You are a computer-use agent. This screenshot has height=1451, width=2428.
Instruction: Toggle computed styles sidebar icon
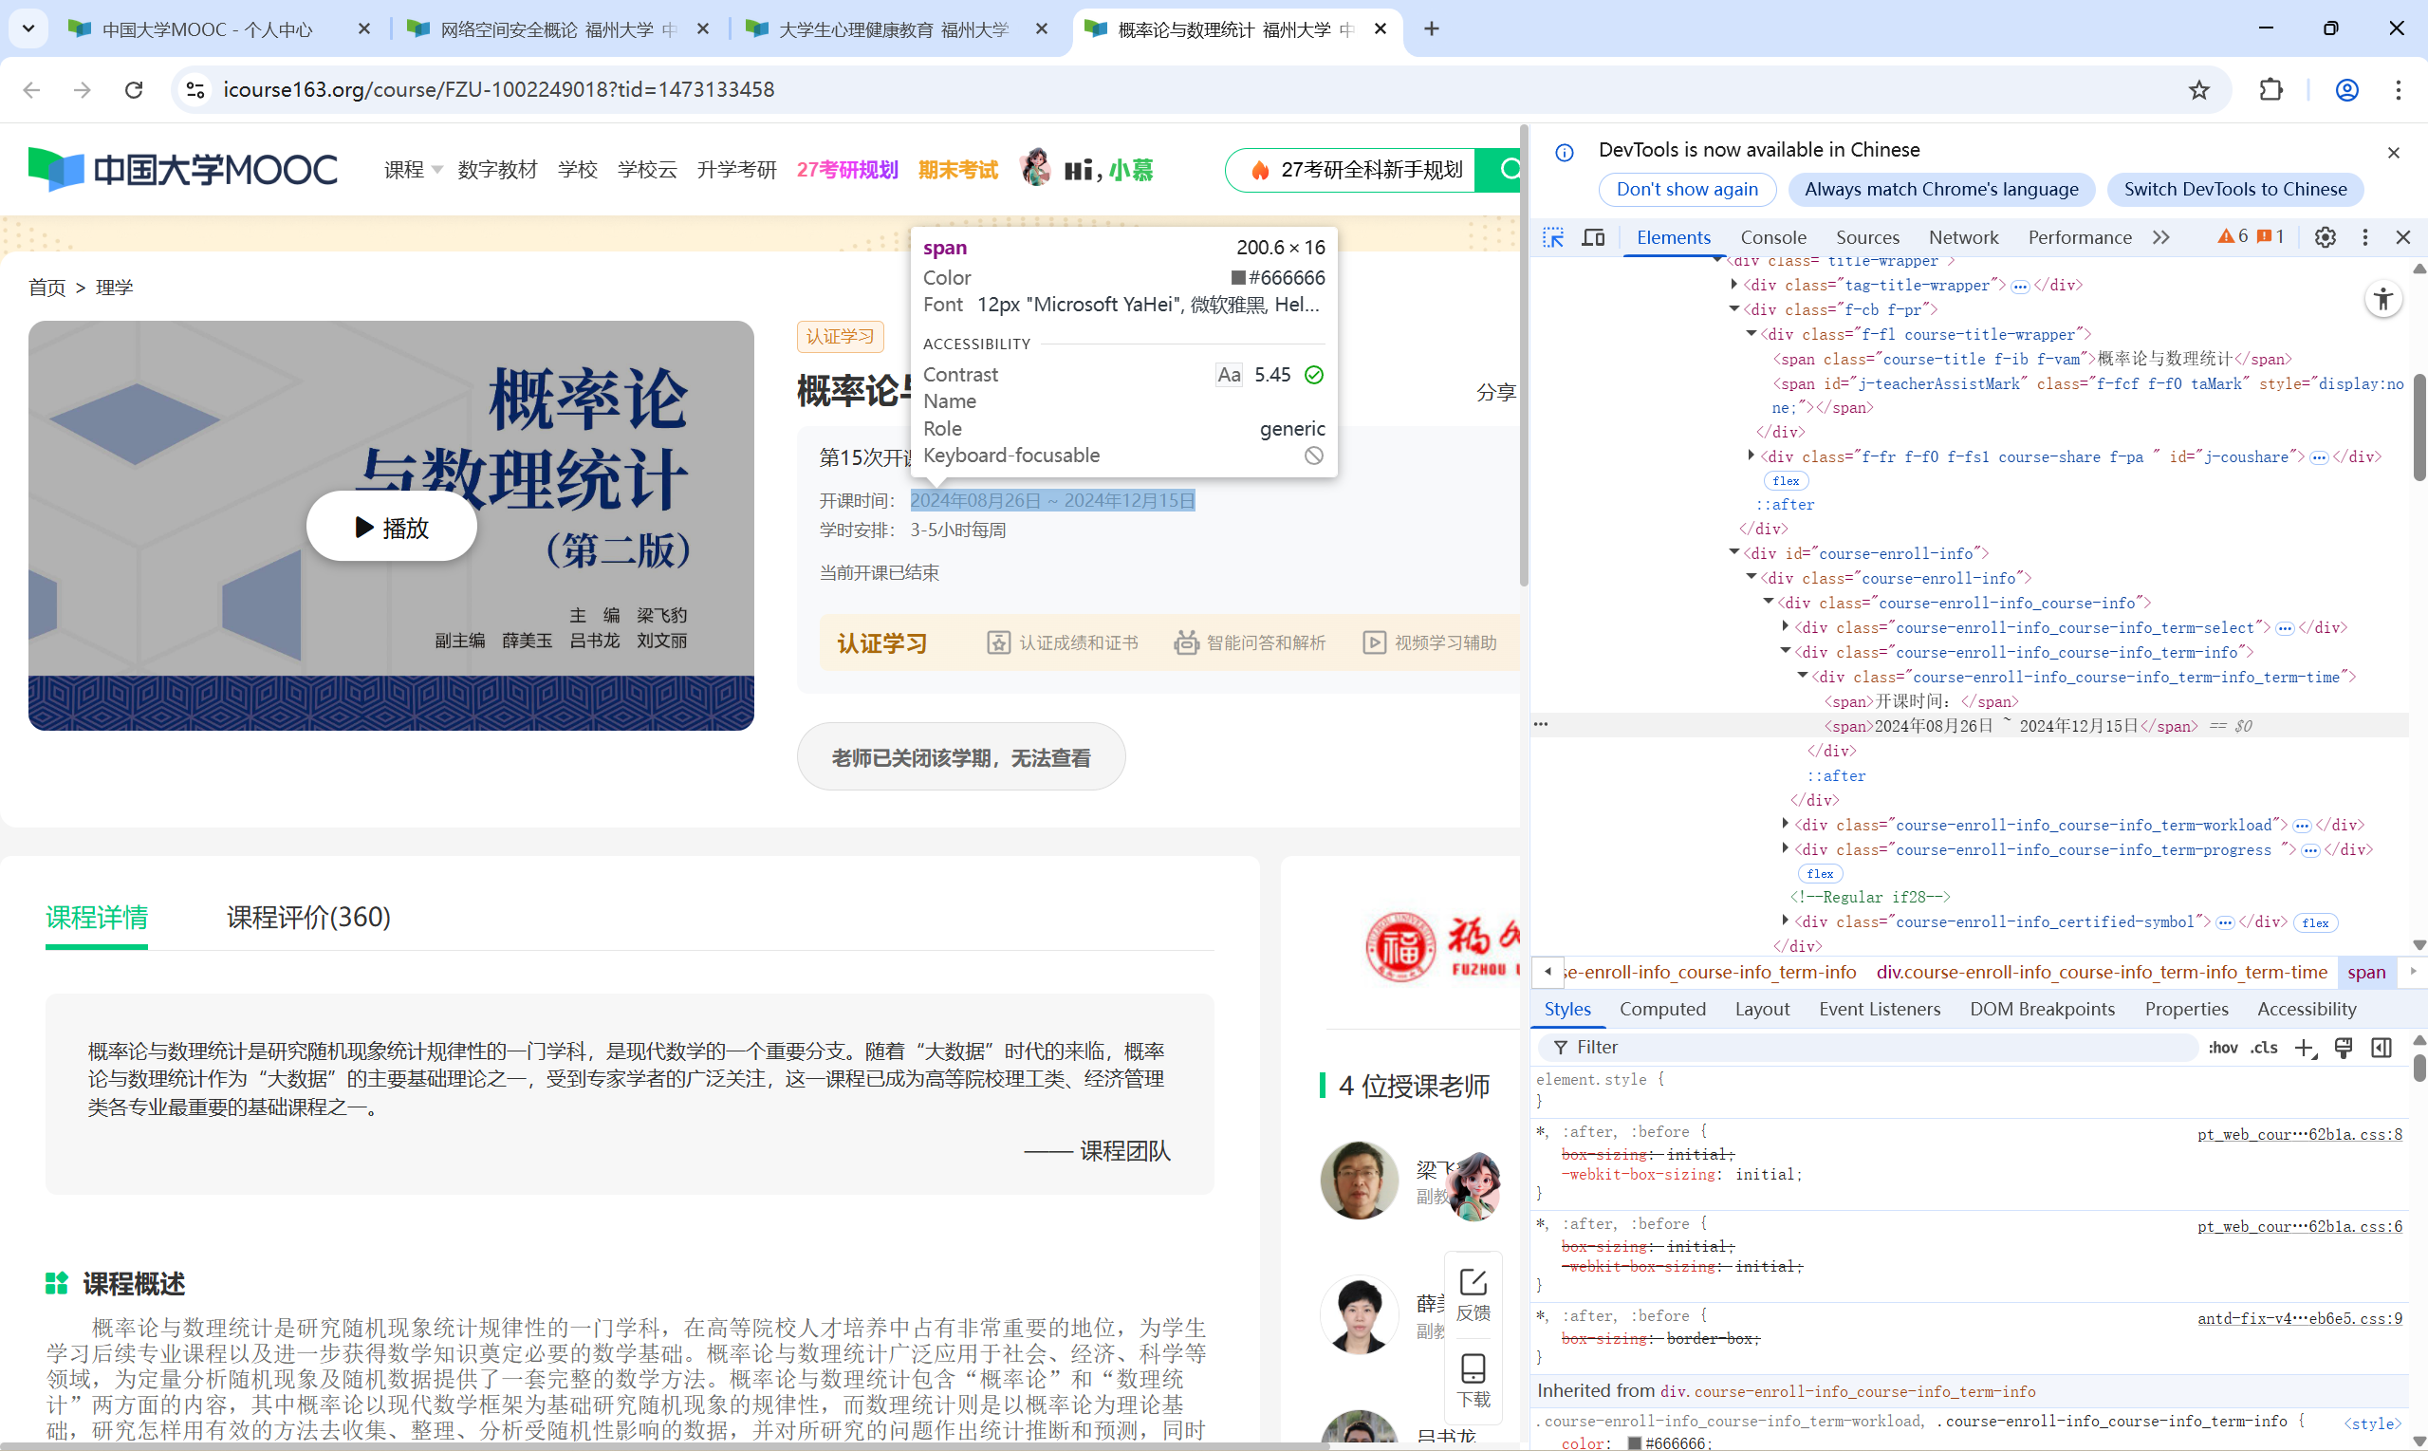pyautogui.click(x=2382, y=1047)
